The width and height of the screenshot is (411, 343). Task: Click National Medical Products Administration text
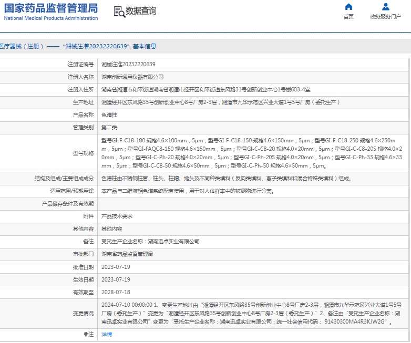click(51, 18)
